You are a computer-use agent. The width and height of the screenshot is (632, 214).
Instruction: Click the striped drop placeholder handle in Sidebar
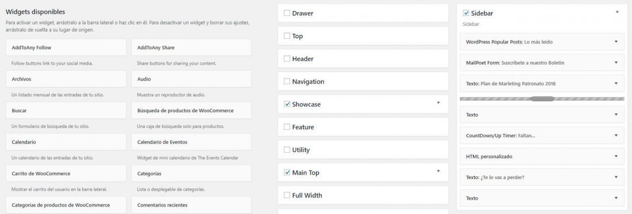542,99
